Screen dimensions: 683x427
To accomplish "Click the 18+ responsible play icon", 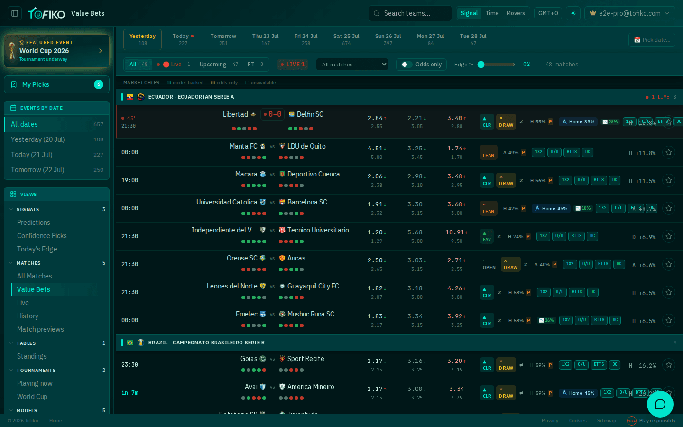I will tap(631, 421).
